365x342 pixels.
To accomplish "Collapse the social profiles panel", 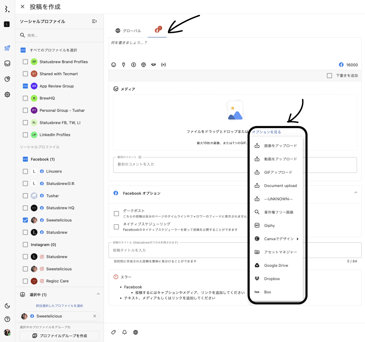I will pos(94,21).
